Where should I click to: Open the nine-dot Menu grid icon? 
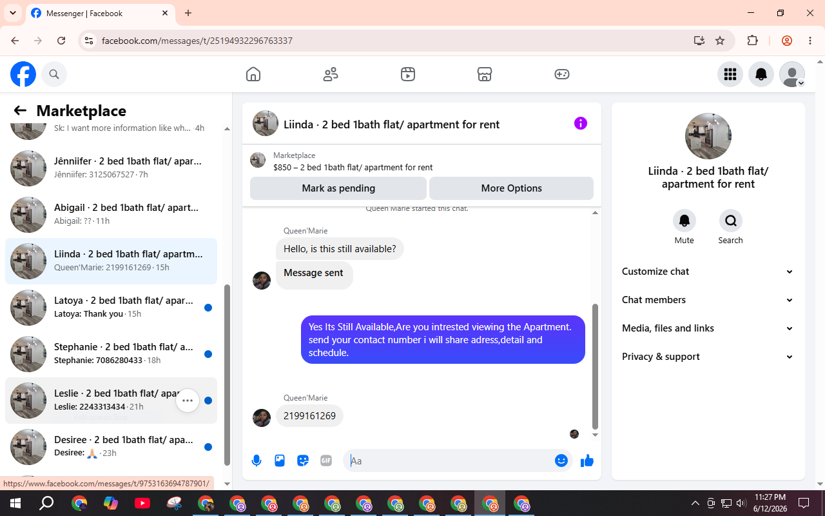[x=730, y=74]
